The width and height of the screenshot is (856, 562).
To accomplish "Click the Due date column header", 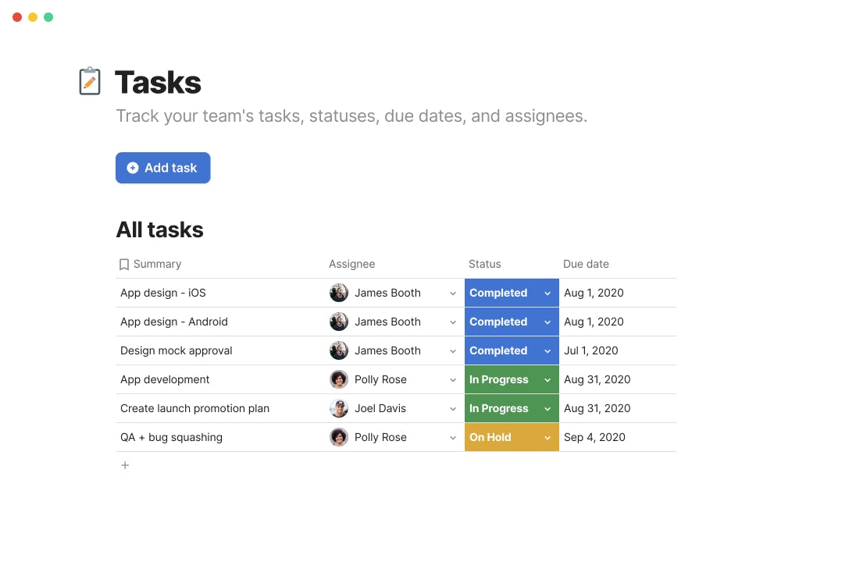I will 586,264.
